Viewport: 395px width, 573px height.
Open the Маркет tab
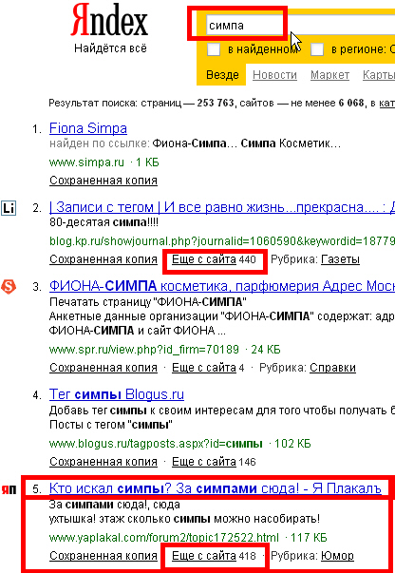click(x=329, y=74)
